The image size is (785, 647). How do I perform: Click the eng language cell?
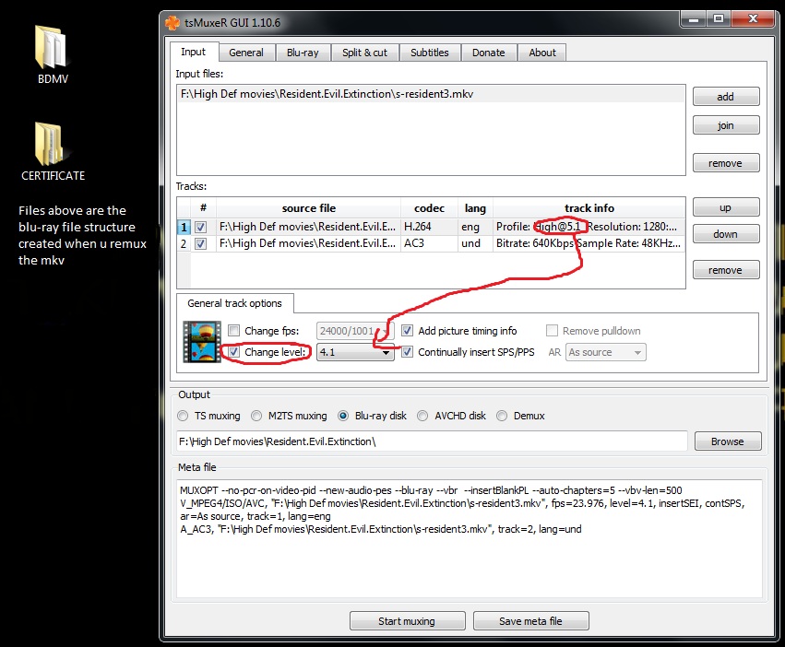(475, 227)
